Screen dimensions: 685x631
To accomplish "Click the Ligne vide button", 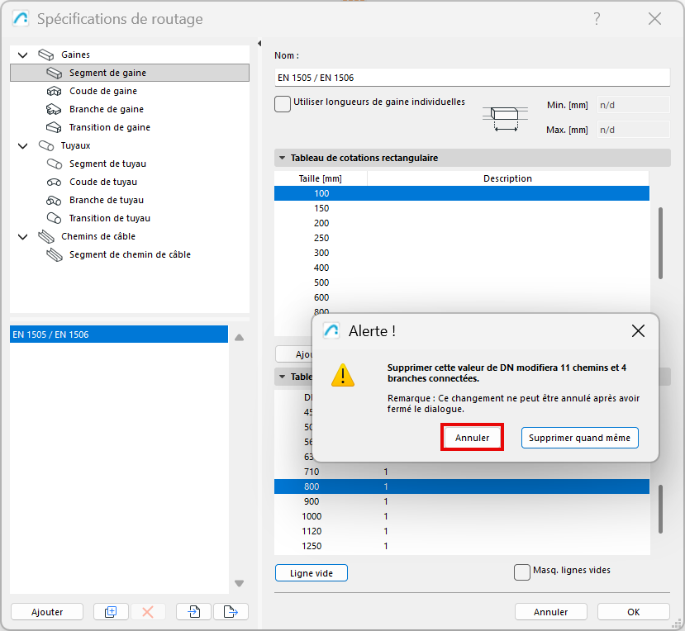I will (x=312, y=573).
